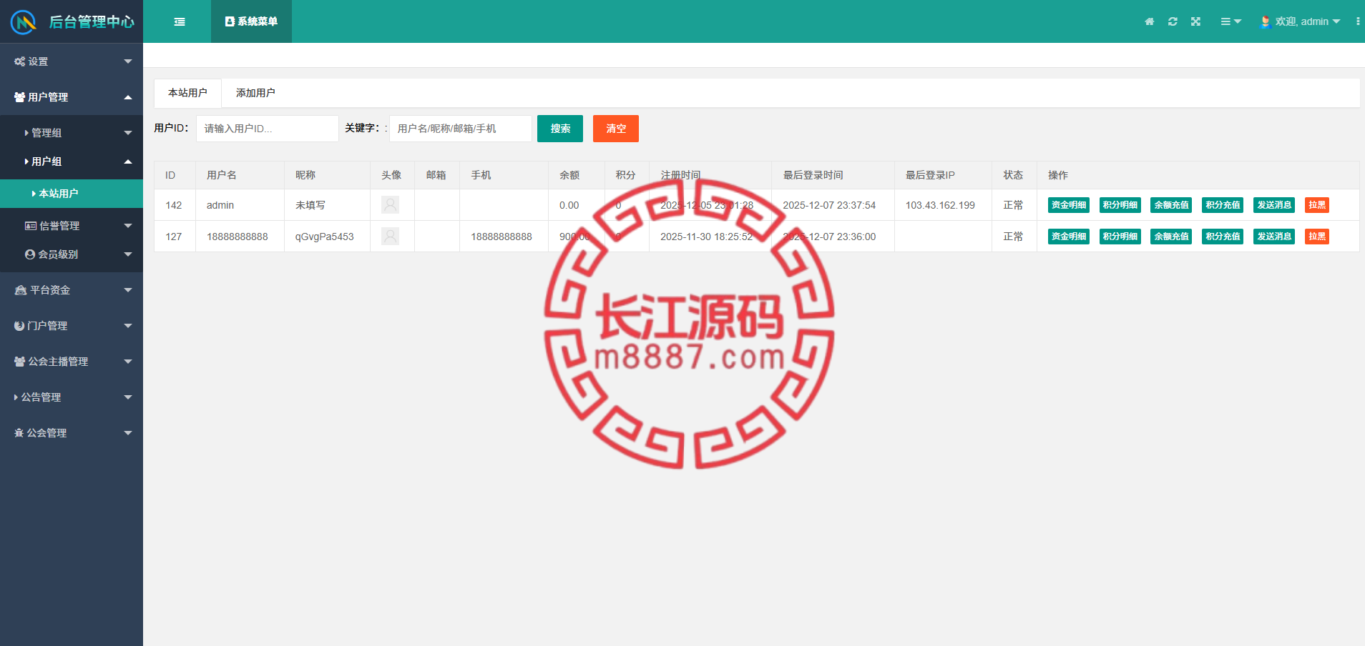This screenshot has height=646, width=1365.
Task: Click the IP address 103.43.162.199
Action: 940,205
